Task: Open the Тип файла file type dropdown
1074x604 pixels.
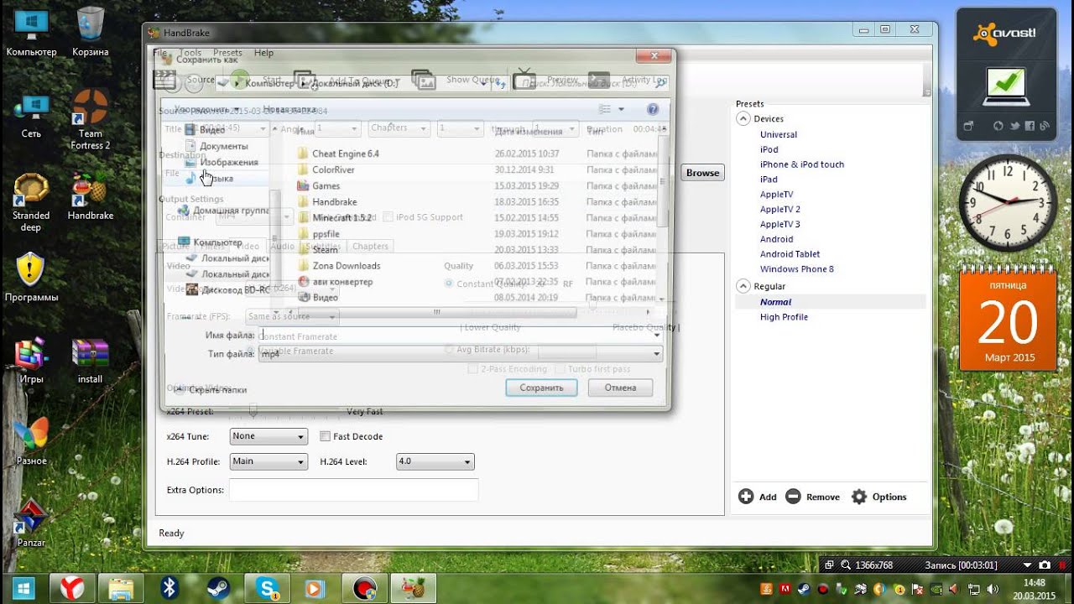Action: 460,354
